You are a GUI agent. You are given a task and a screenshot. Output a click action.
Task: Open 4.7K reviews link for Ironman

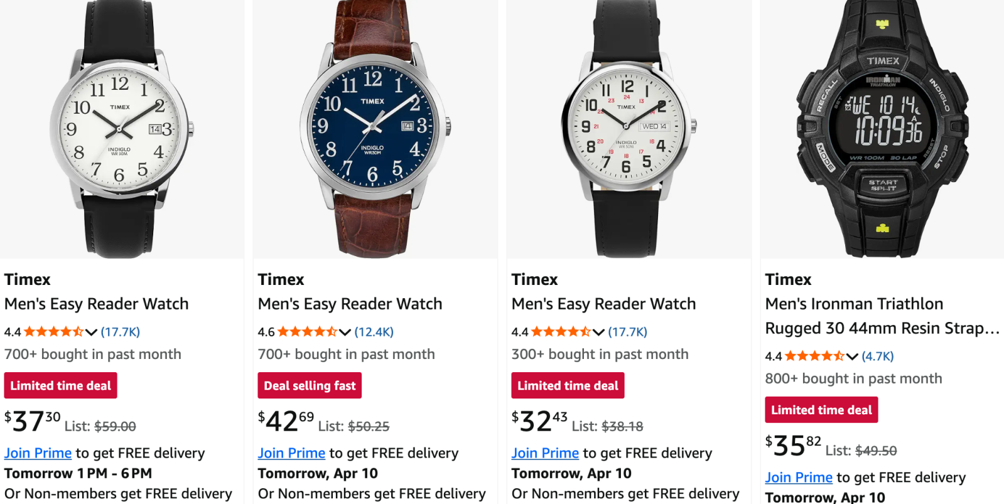[878, 356]
